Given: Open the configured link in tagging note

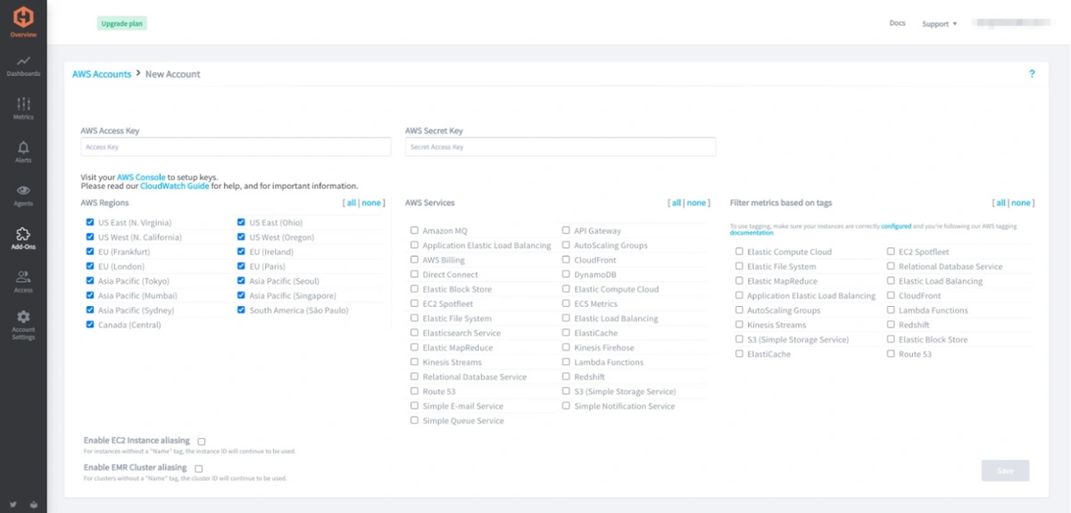Looking at the screenshot, I should click(x=896, y=227).
